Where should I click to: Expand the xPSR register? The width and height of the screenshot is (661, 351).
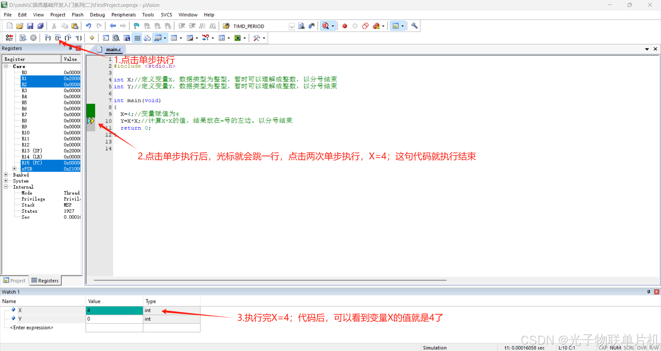pyautogui.click(x=14, y=169)
